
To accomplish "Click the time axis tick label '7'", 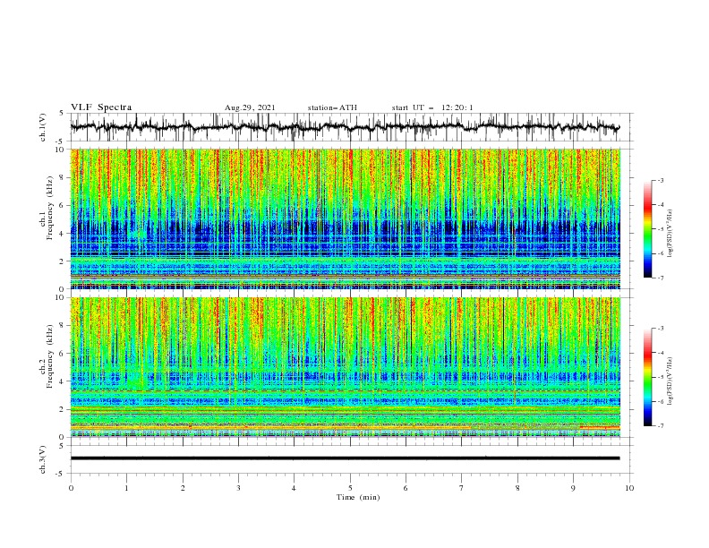I will pos(462,488).
